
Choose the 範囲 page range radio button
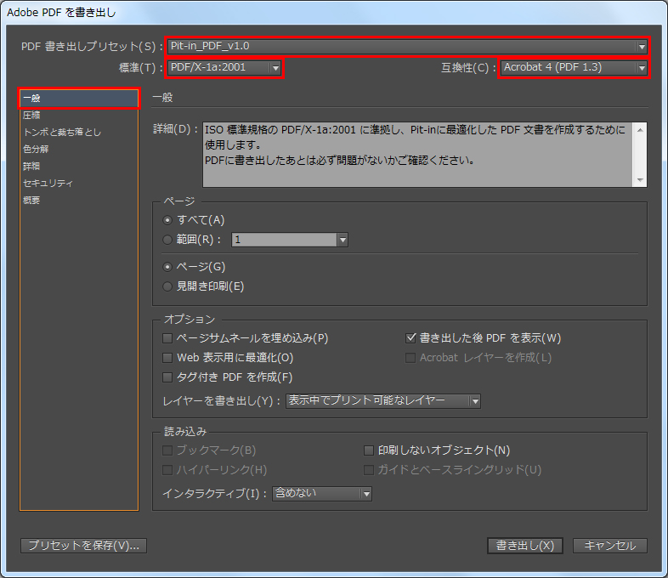167,241
